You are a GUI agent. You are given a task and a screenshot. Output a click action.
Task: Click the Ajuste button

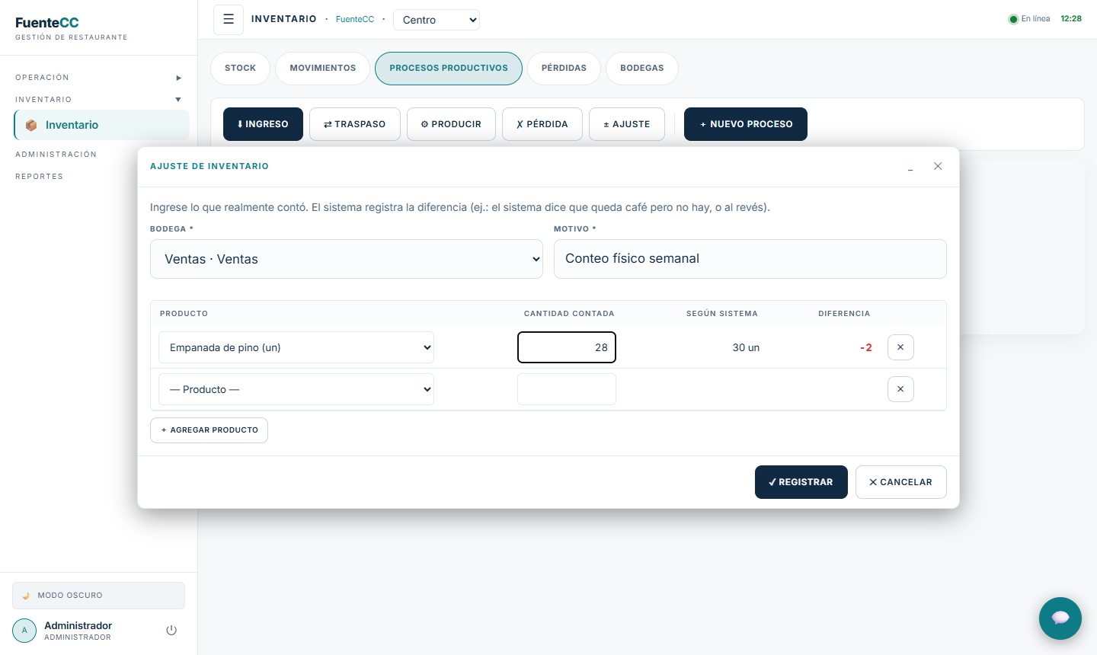[627, 124]
